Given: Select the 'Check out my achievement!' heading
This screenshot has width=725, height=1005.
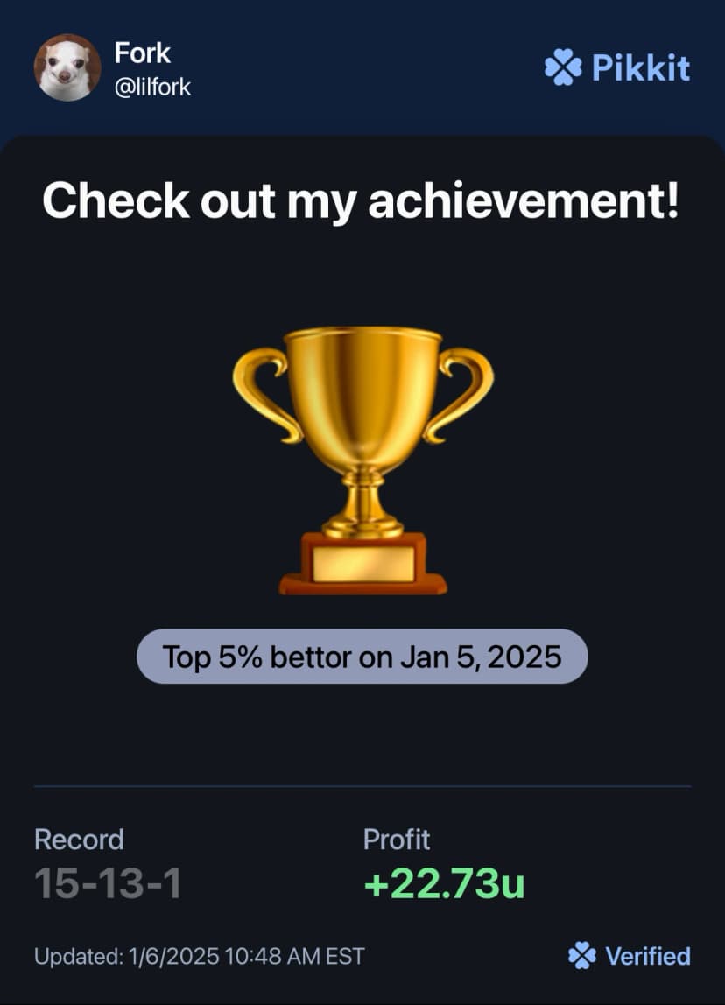Looking at the screenshot, I should 361,201.
